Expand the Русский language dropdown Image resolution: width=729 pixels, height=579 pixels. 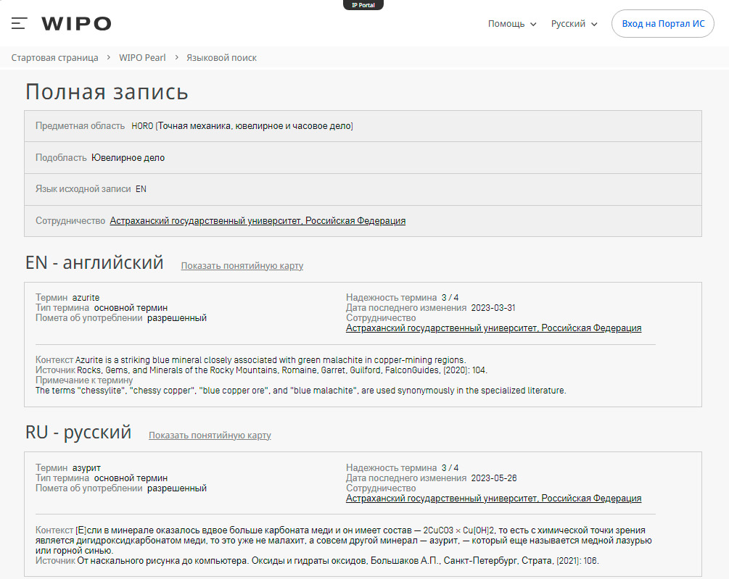574,24
